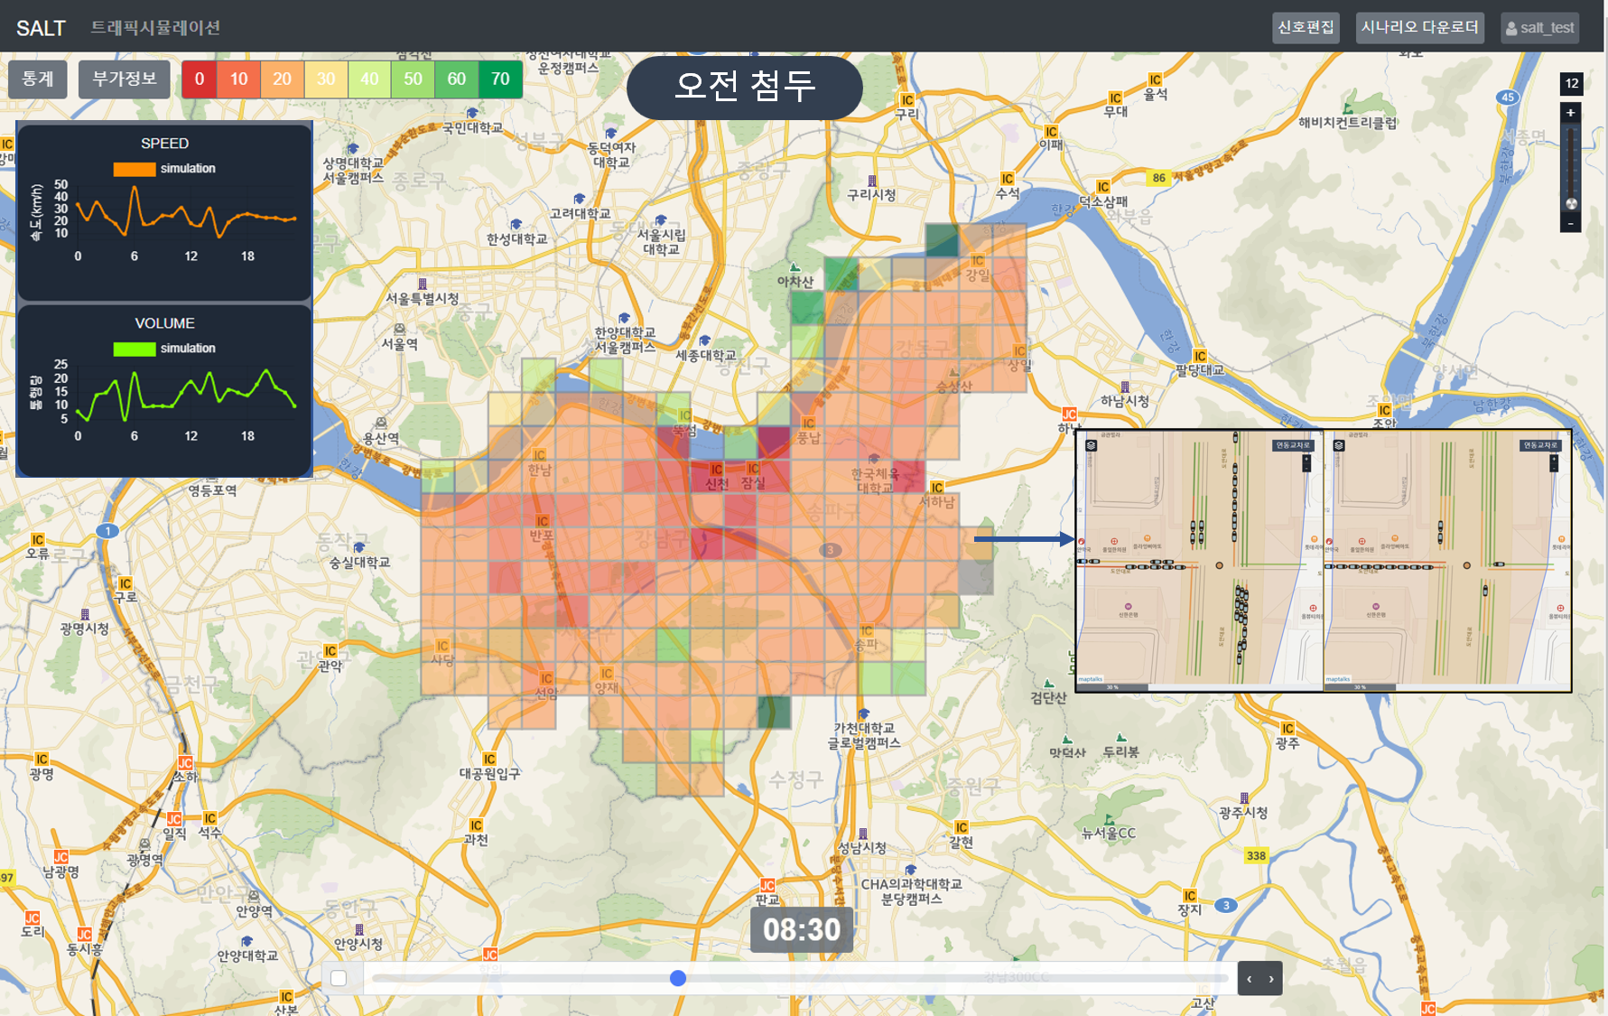
Task: Click the blue time slider handle
Action: pos(678,978)
